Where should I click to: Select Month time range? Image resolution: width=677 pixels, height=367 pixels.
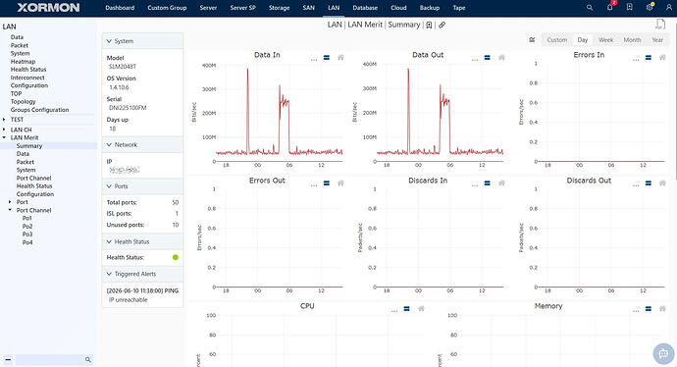(x=632, y=39)
